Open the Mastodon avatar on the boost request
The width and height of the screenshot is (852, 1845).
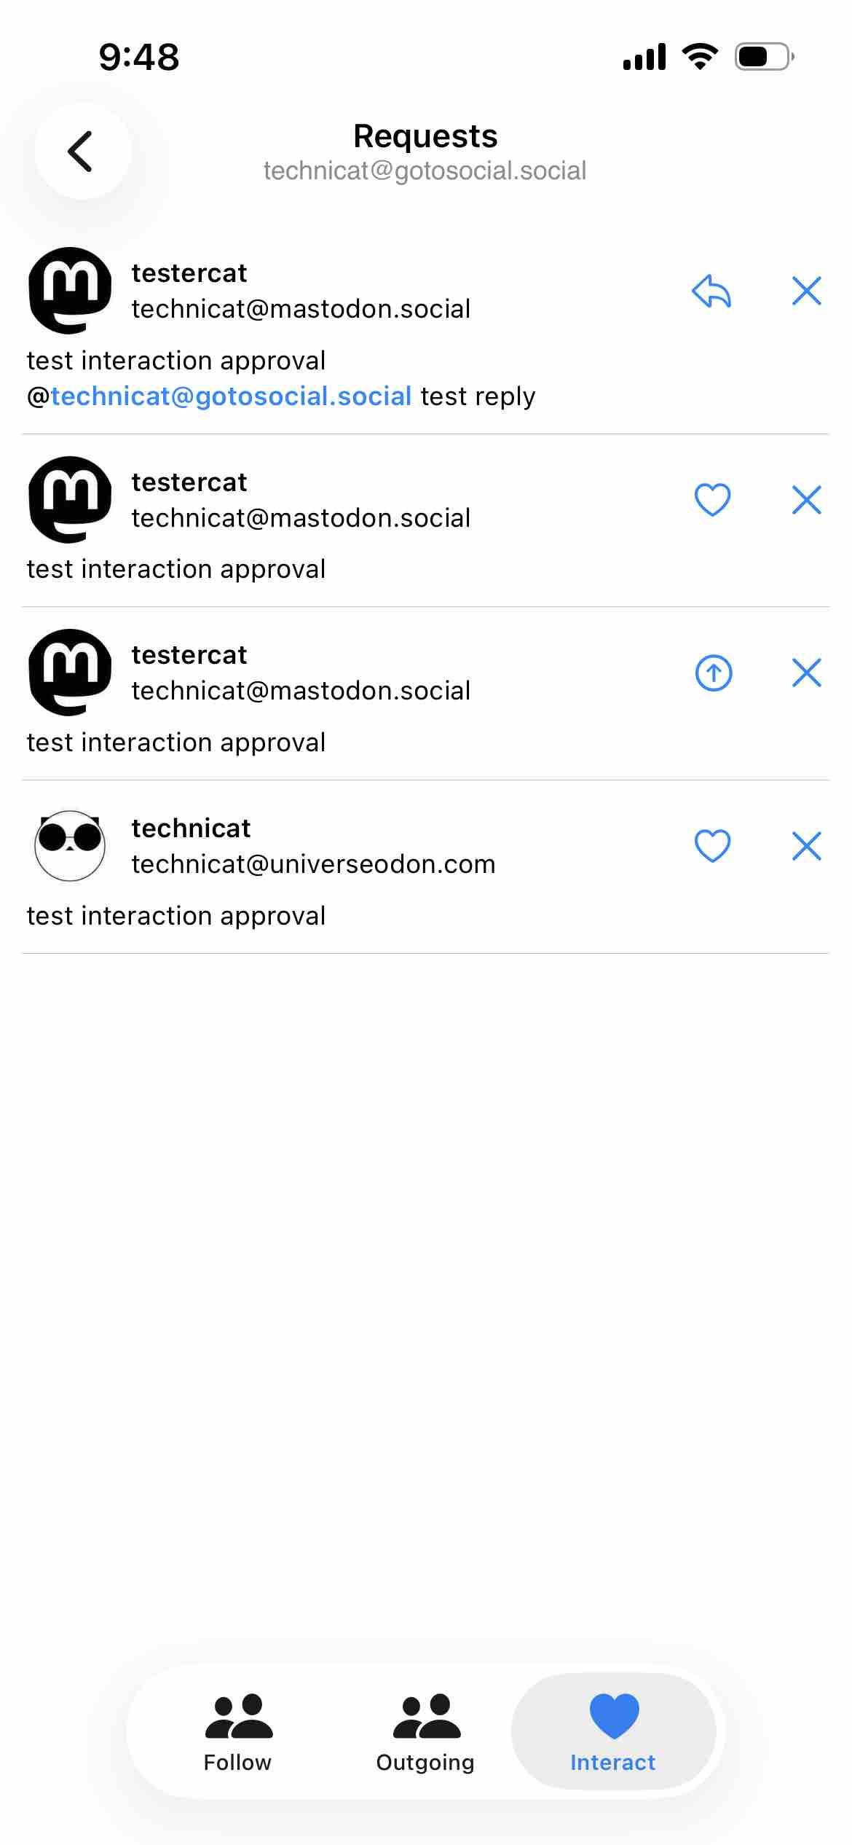70,673
